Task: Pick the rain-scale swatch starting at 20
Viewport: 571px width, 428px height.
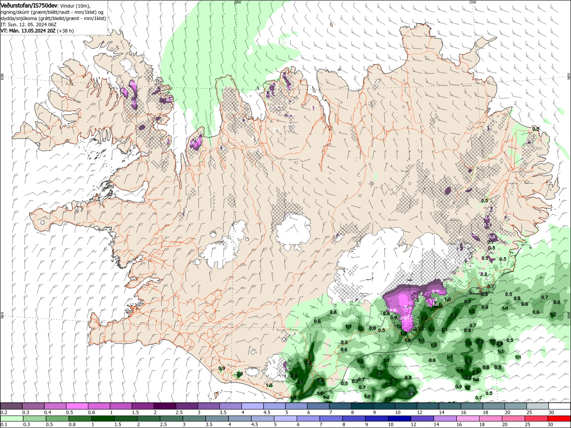Action: coord(513,419)
